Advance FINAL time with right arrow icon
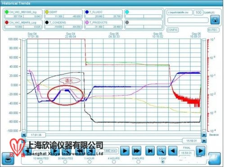225x167 pixels. (201, 151)
